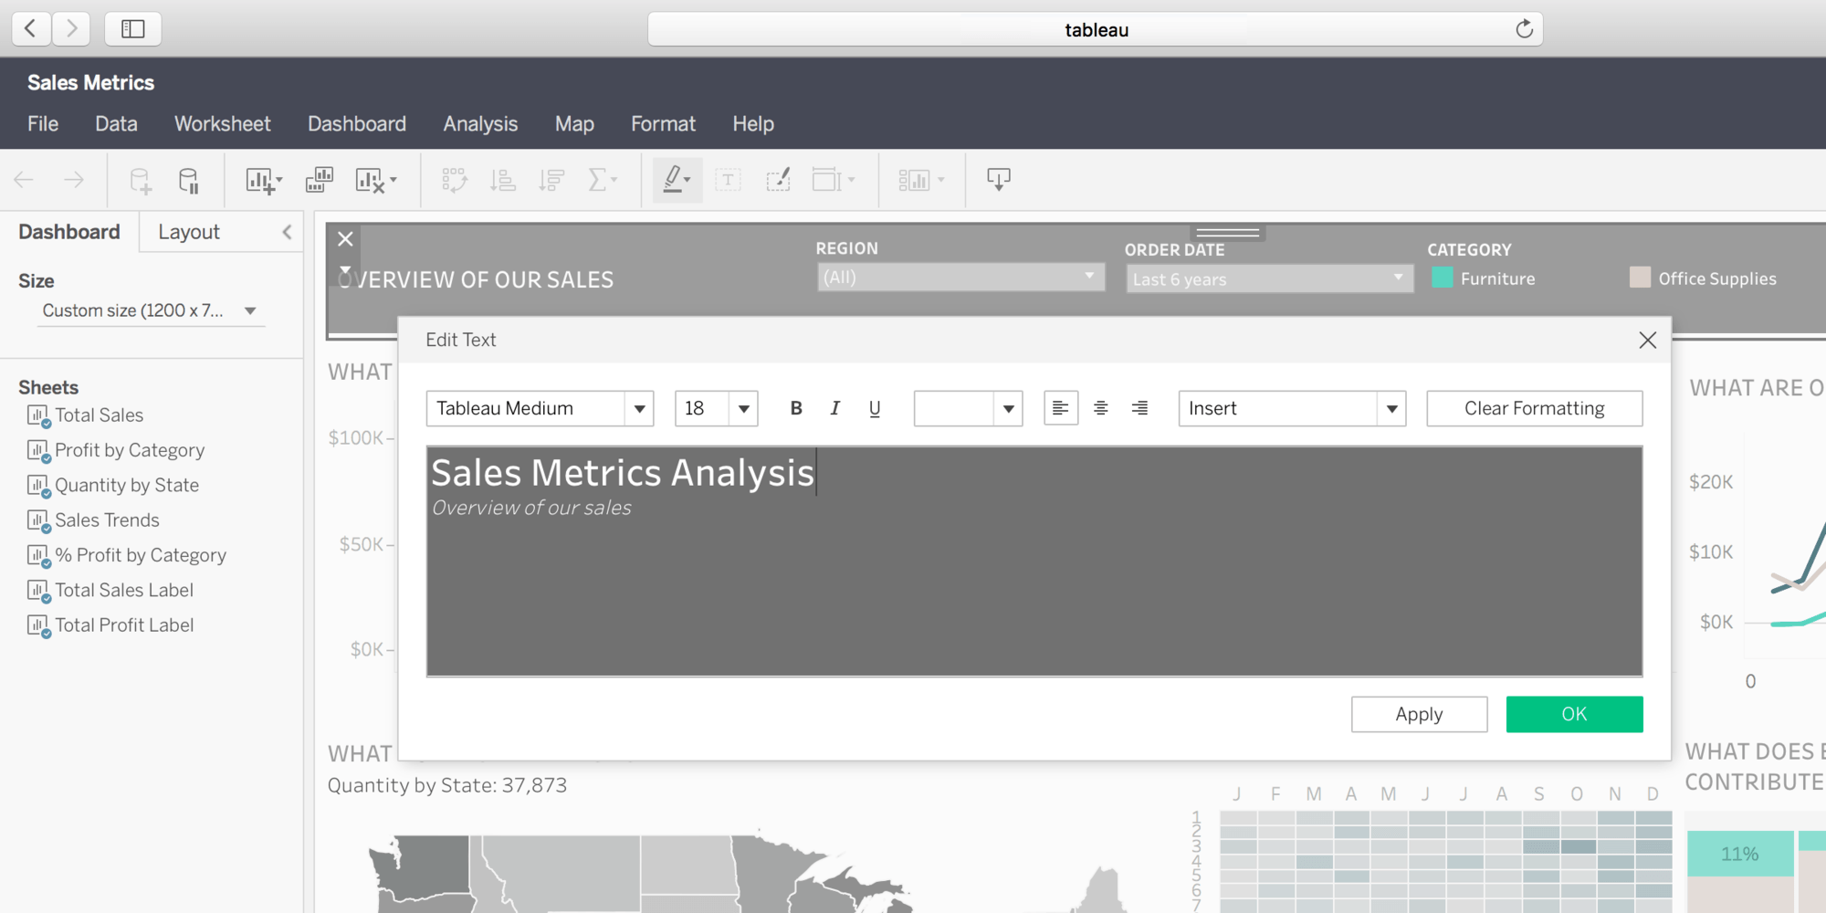The width and height of the screenshot is (1826, 913).
Task: Toggle bold formatting in Edit Text
Action: [x=796, y=408]
